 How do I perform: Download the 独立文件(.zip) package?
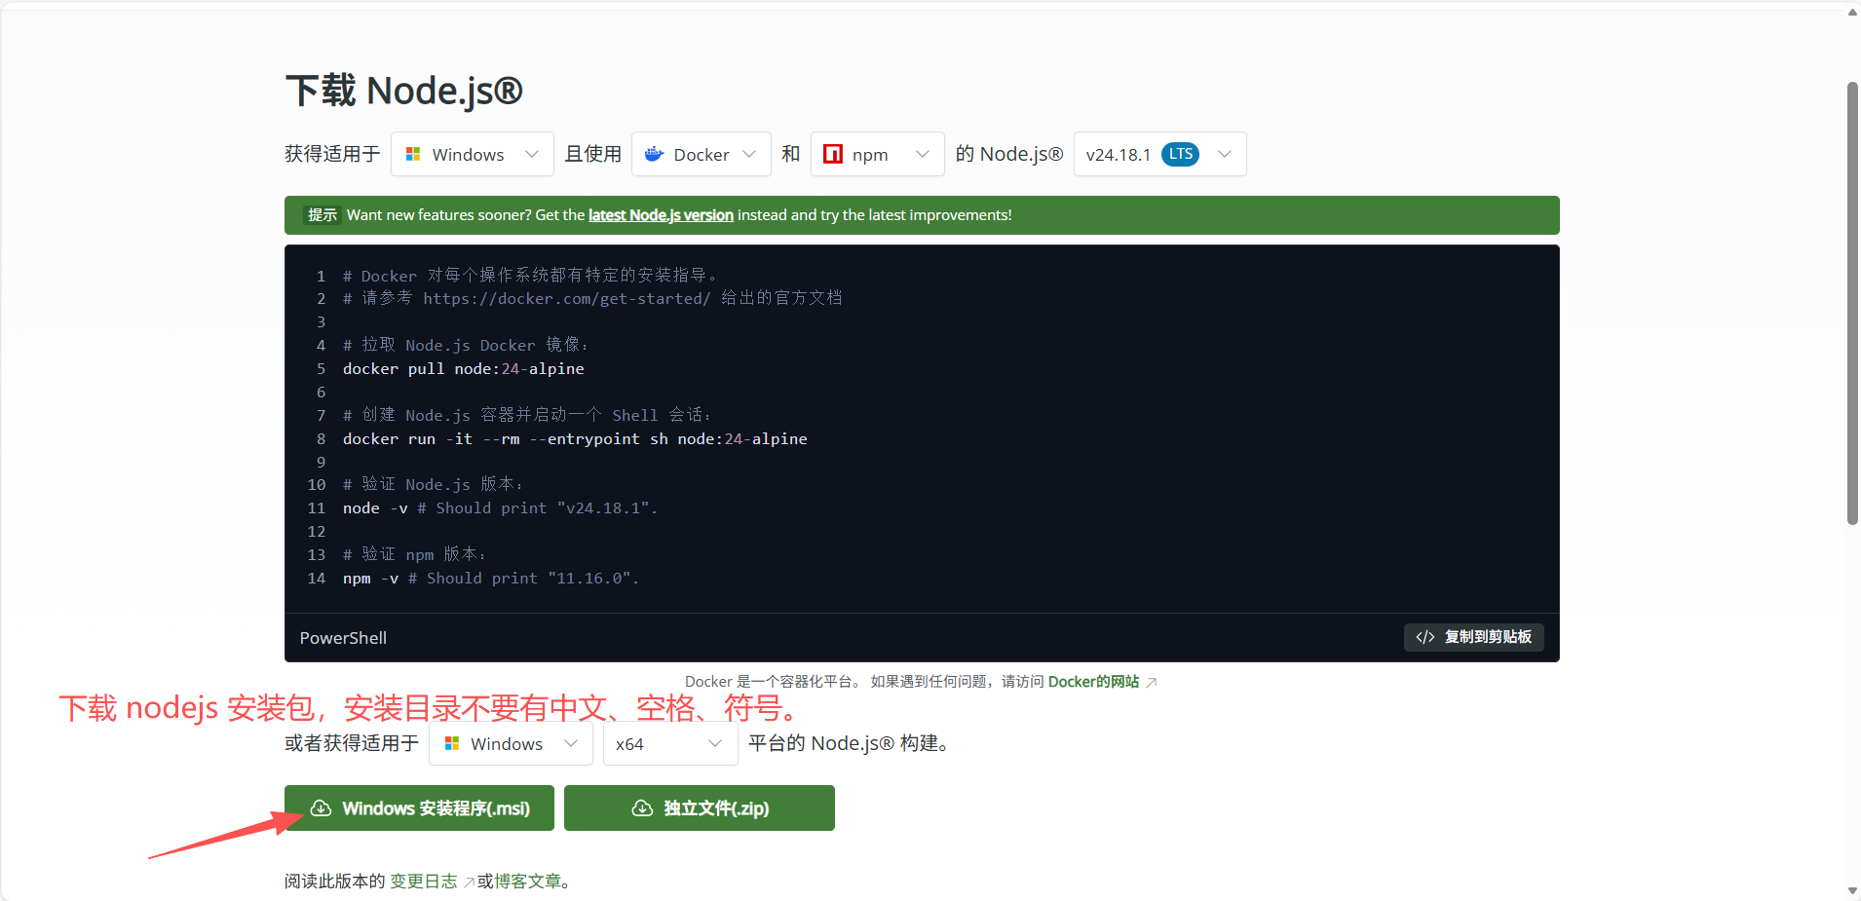coord(700,808)
